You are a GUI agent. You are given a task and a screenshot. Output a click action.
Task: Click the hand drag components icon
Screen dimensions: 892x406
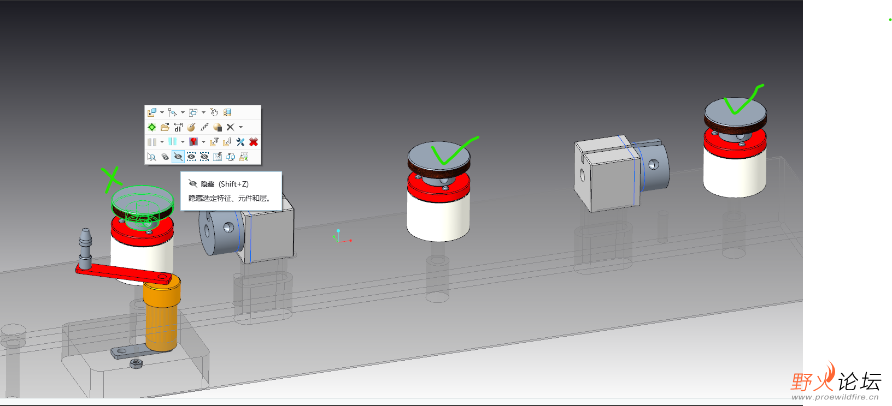(x=214, y=112)
